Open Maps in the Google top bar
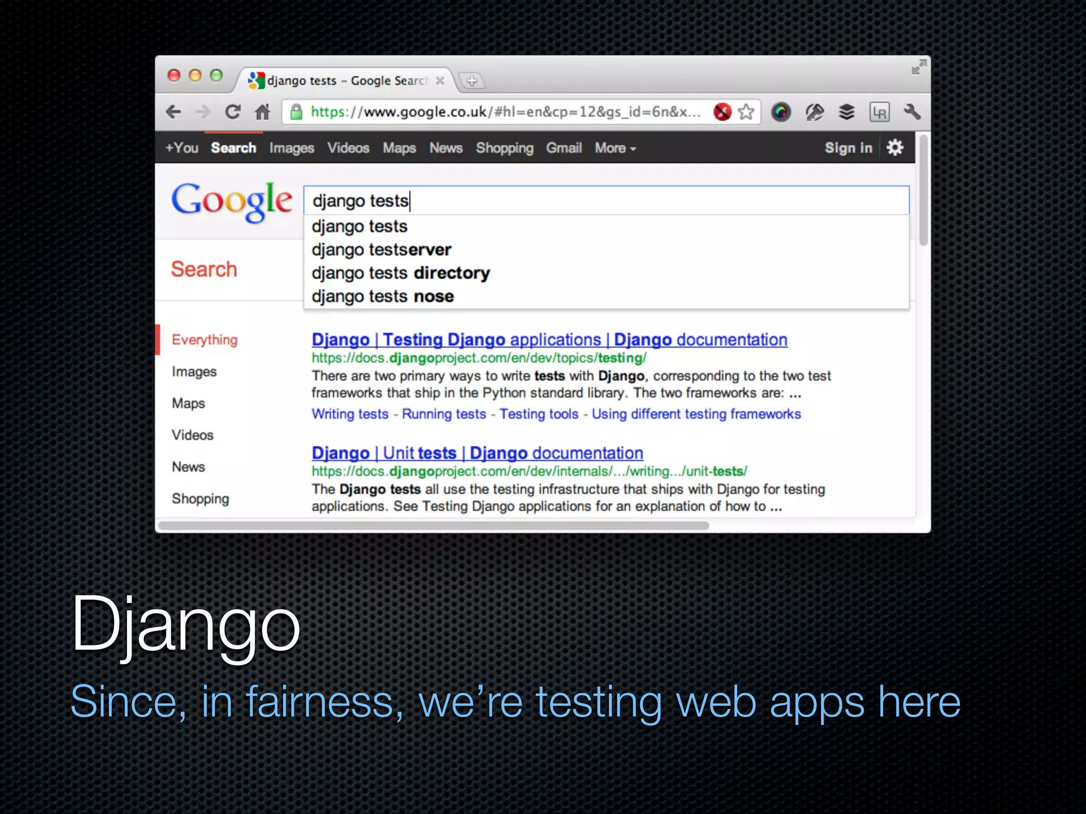Viewport: 1086px width, 814px height. click(x=399, y=148)
